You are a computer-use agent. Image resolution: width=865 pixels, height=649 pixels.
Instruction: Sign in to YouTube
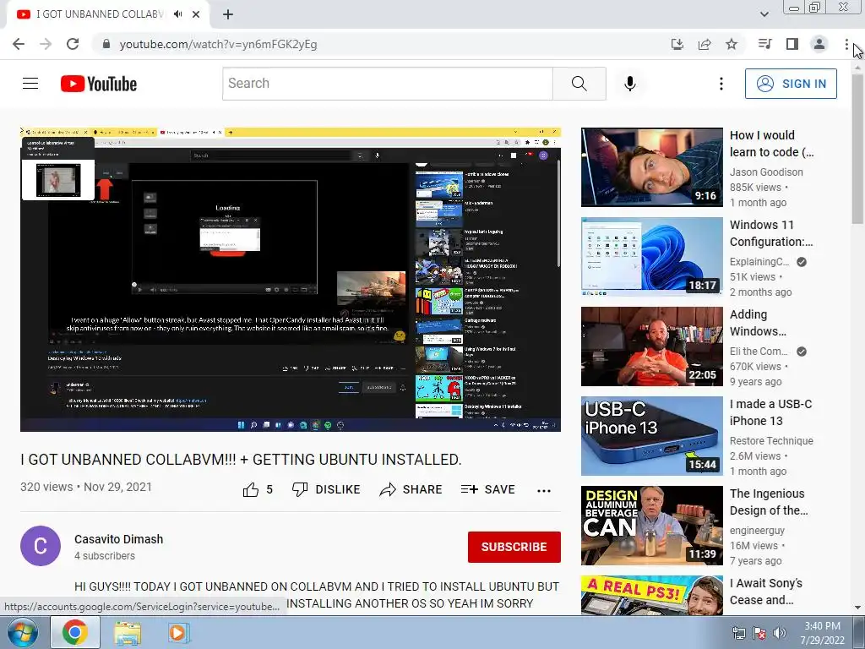click(791, 84)
